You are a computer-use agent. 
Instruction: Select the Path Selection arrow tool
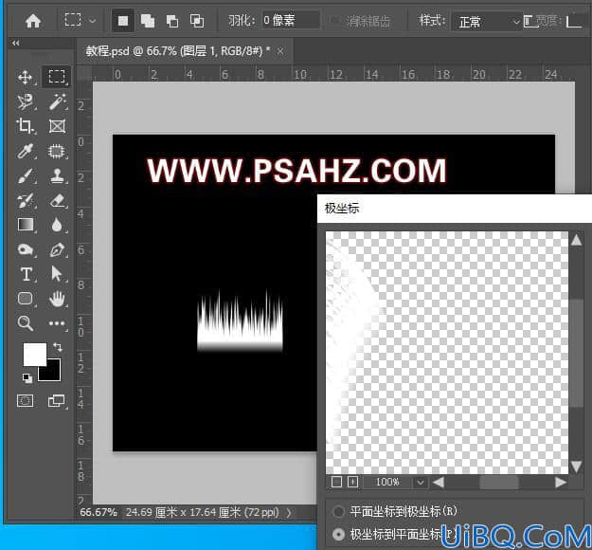click(57, 274)
